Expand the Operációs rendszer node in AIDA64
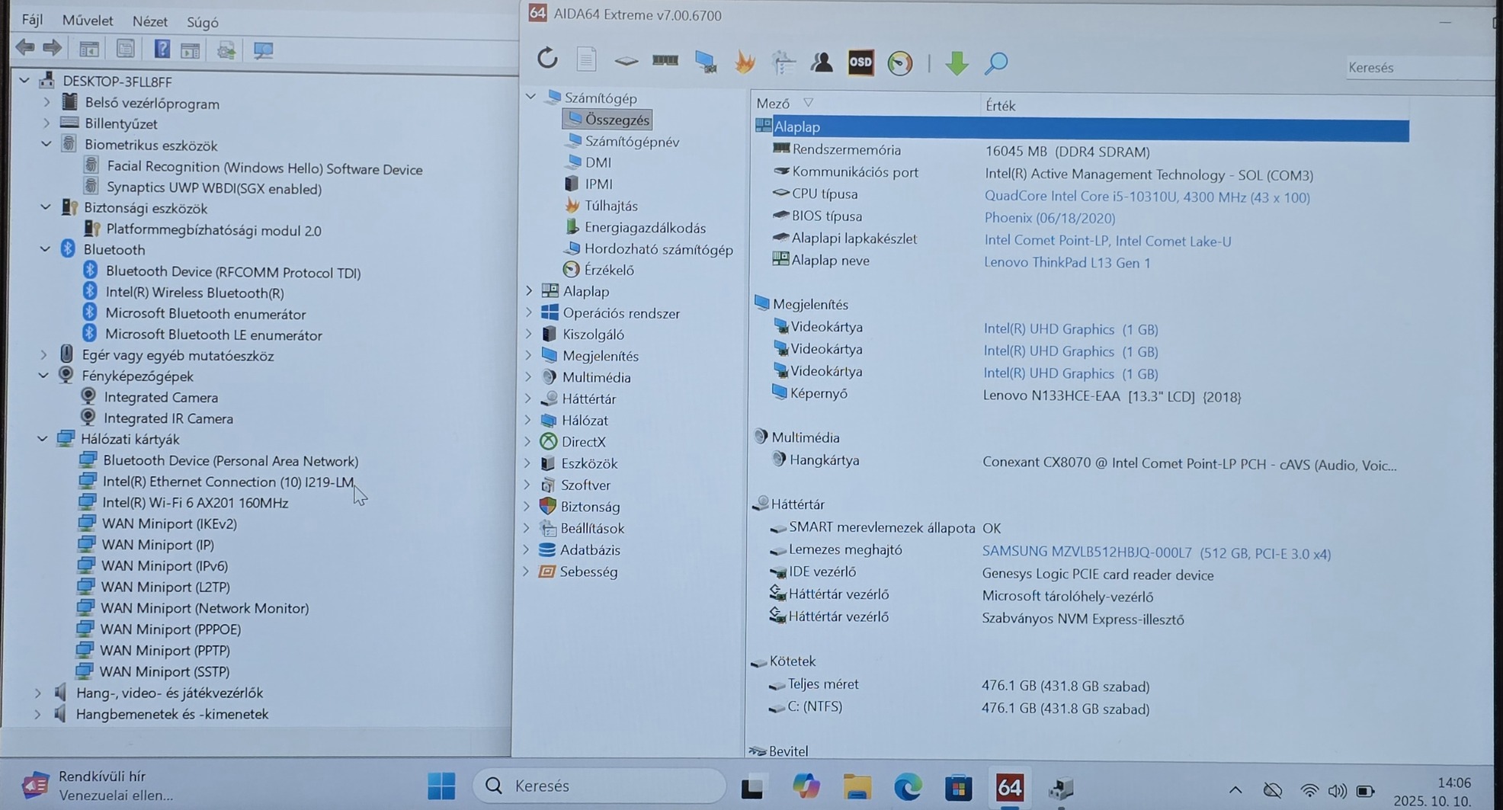 (529, 312)
